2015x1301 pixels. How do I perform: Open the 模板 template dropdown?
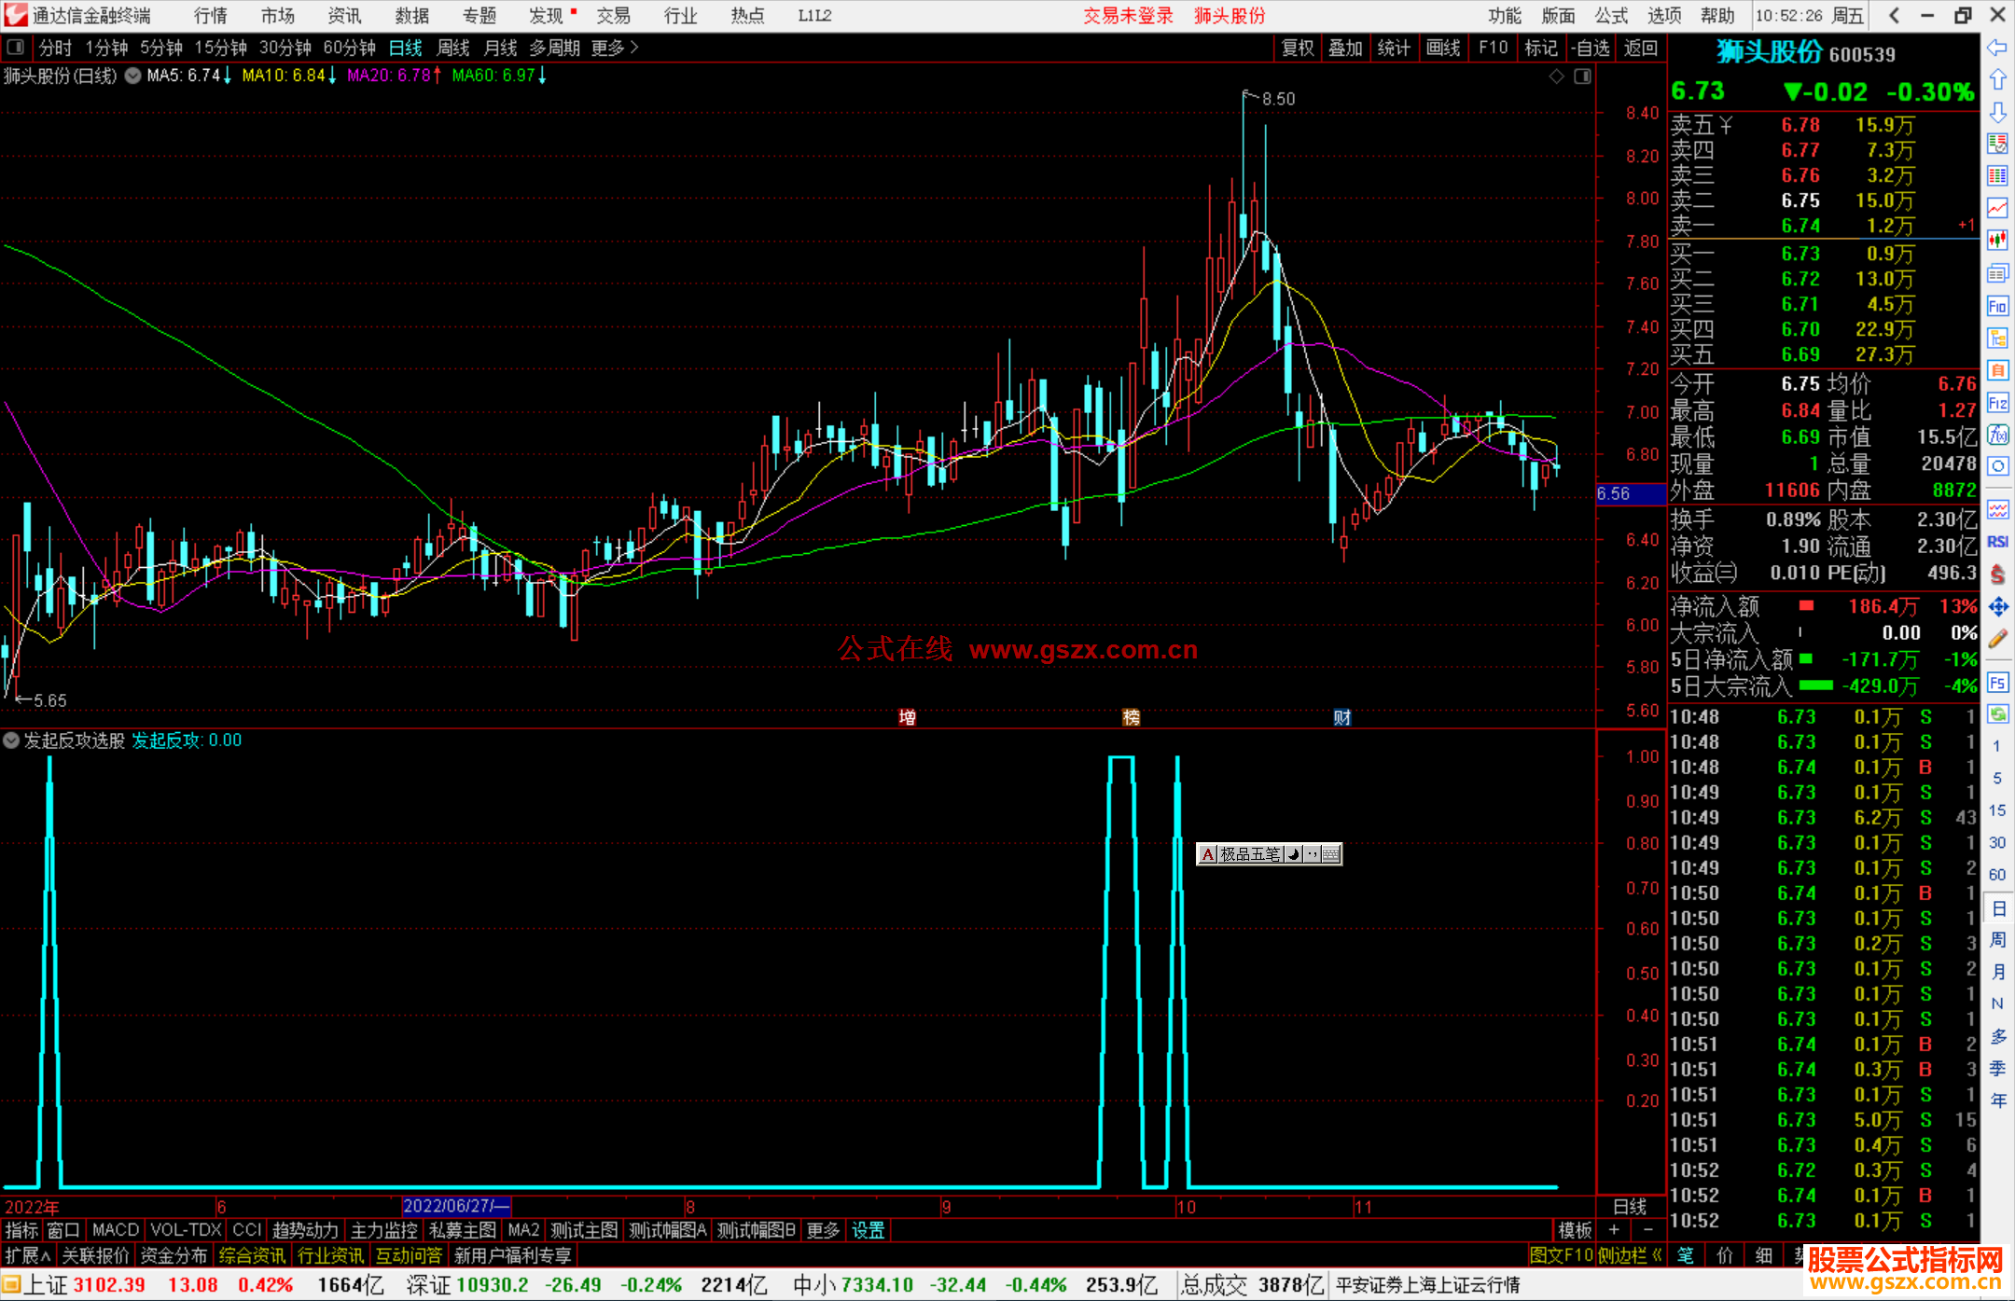coord(1575,1231)
